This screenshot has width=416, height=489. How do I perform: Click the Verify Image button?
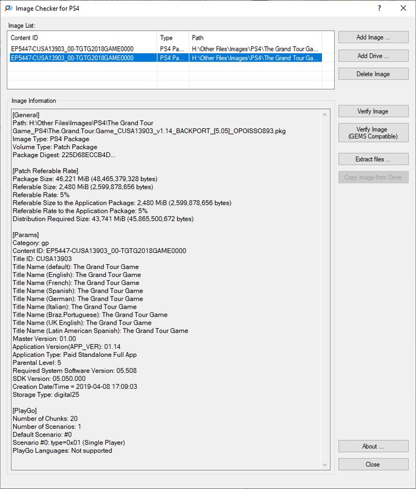pyautogui.click(x=373, y=111)
